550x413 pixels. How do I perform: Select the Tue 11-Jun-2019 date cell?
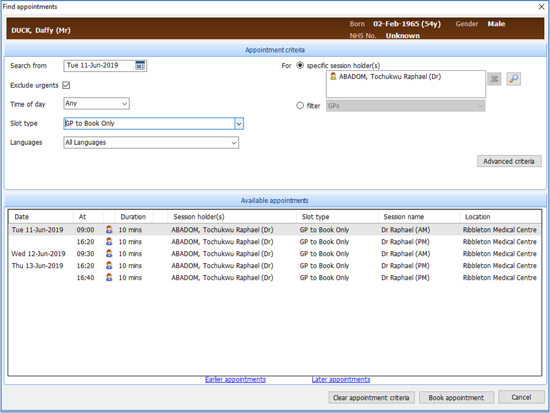click(37, 230)
